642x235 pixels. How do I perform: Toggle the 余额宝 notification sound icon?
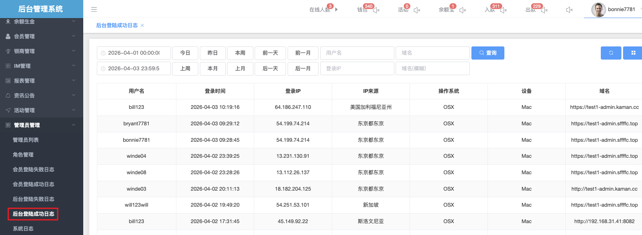[x=463, y=10]
